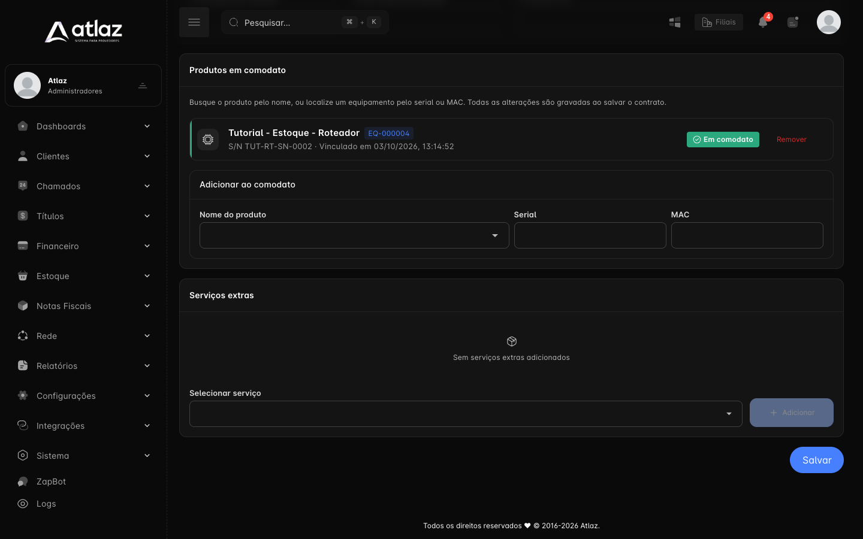
Task: Open the notifications bell
Action: (763, 22)
